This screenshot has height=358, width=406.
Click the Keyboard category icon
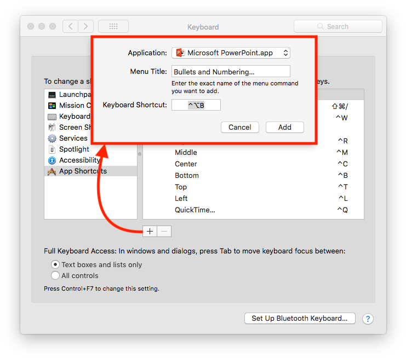[52, 117]
